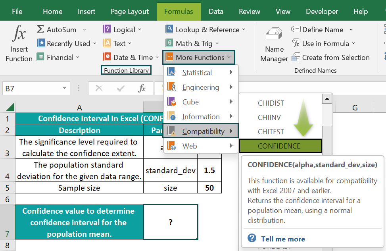Click the formula bar fx insert function icon
386x251 pixels.
point(142,88)
